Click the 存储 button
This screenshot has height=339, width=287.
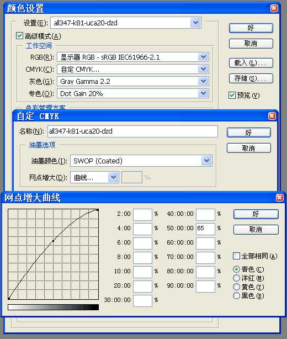pyautogui.click(x=251, y=78)
